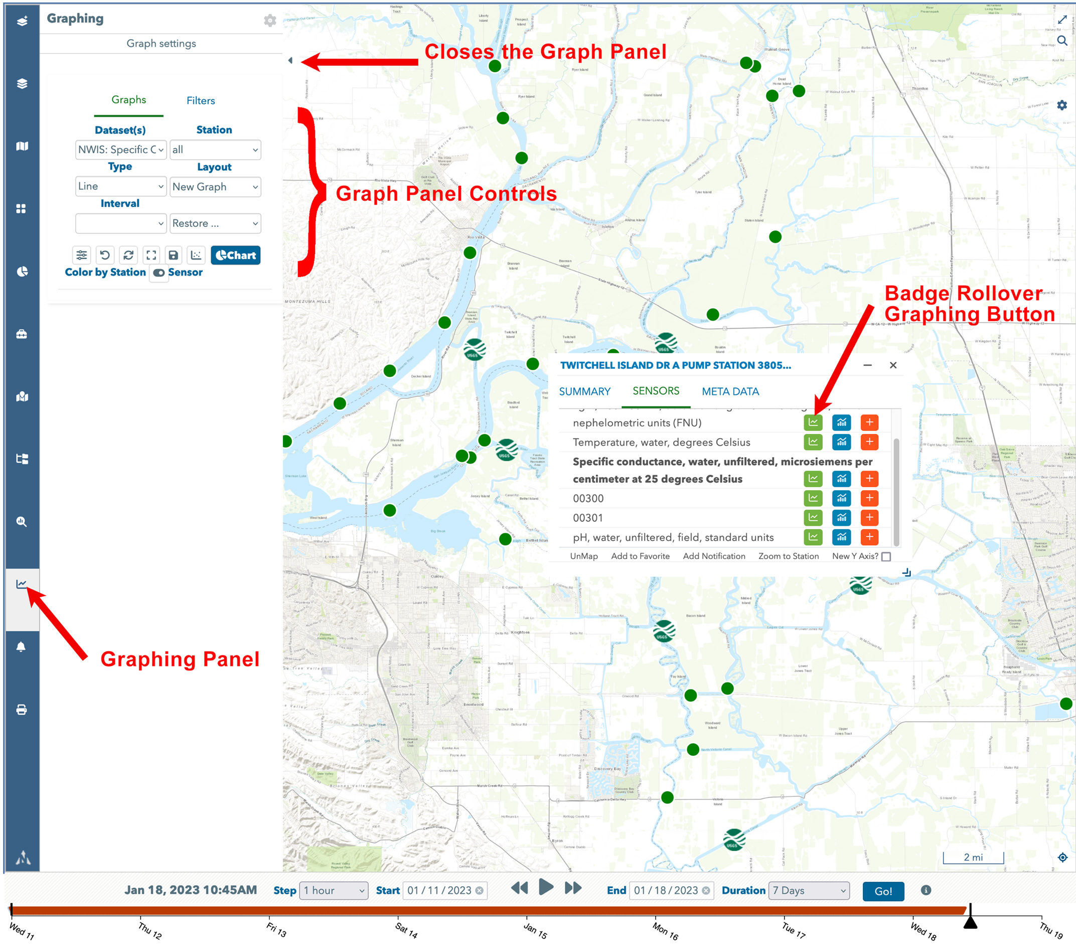Expand the Layout New Graph dropdown
This screenshot has height=952, width=1076.
tap(215, 187)
